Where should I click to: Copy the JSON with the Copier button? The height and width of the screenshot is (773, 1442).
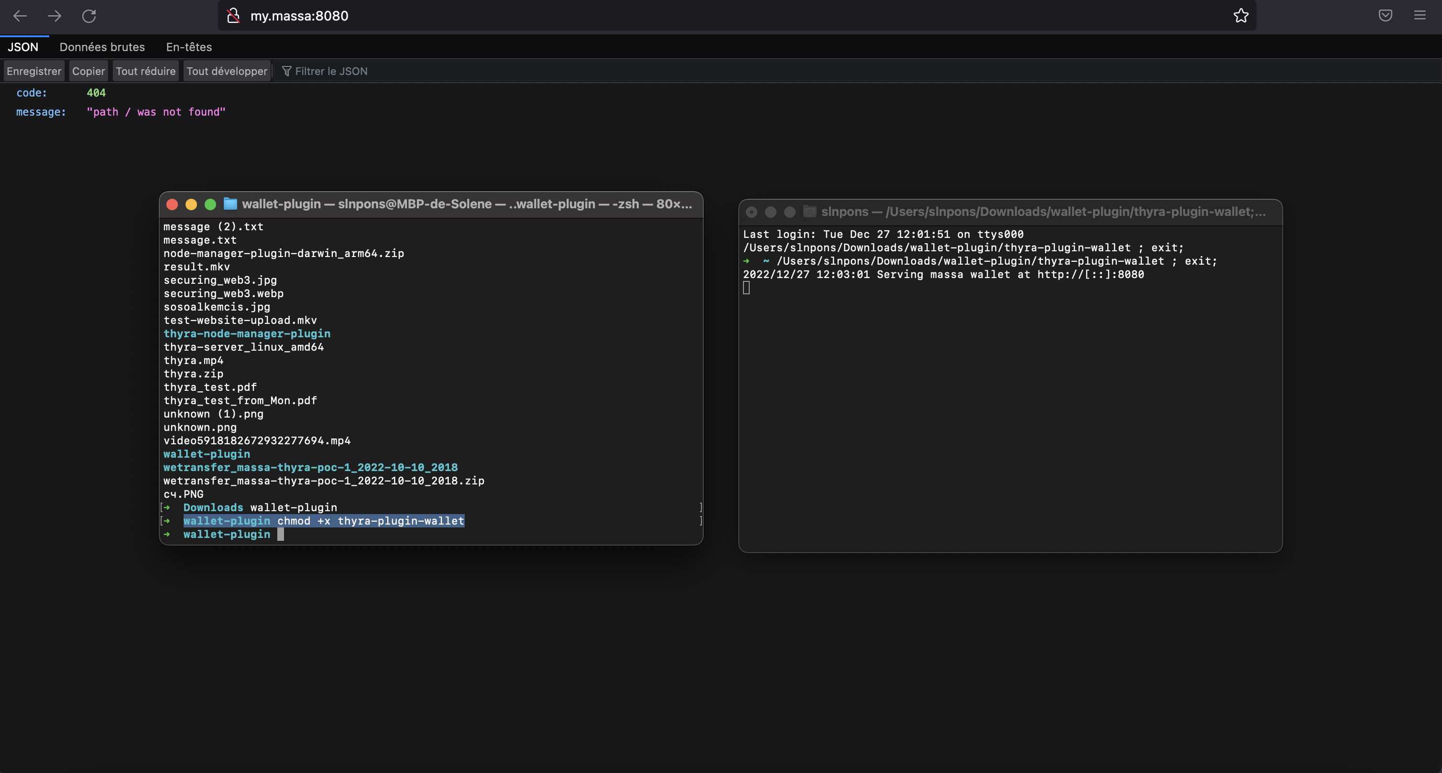point(88,71)
